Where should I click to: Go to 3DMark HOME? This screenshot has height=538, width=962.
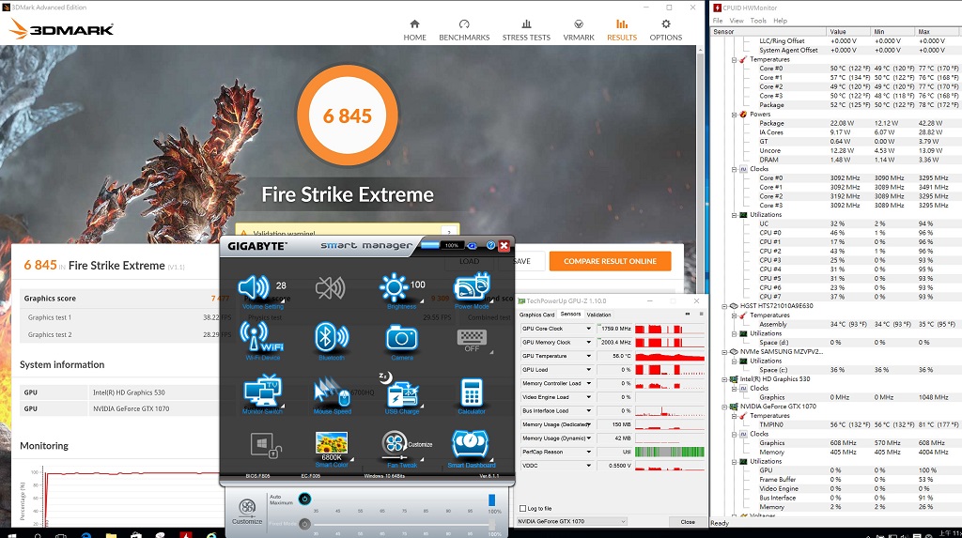tap(414, 30)
